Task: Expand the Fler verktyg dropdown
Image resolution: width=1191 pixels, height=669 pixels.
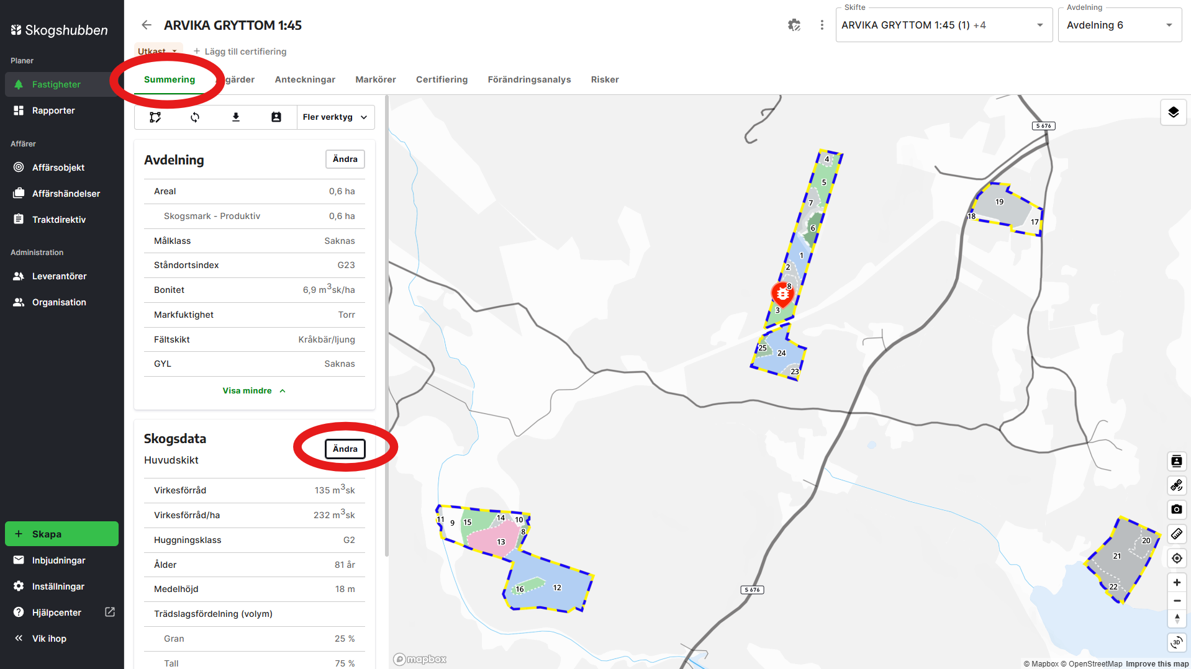Action: [335, 117]
